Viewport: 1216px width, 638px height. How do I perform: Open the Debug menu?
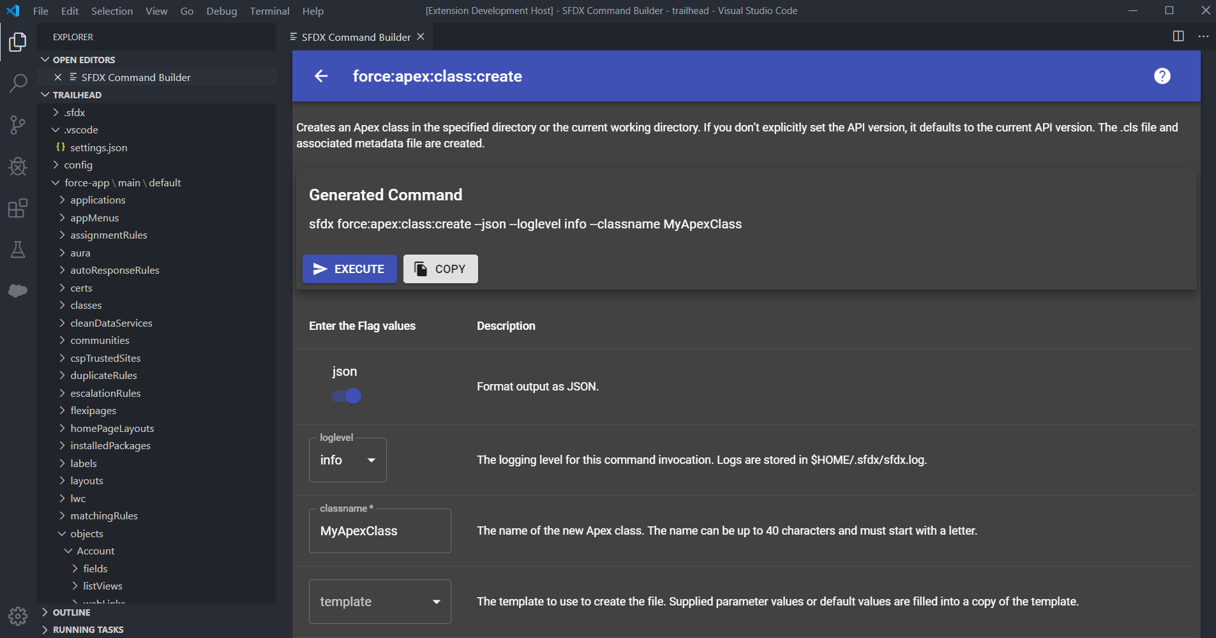(x=221, y=11)
